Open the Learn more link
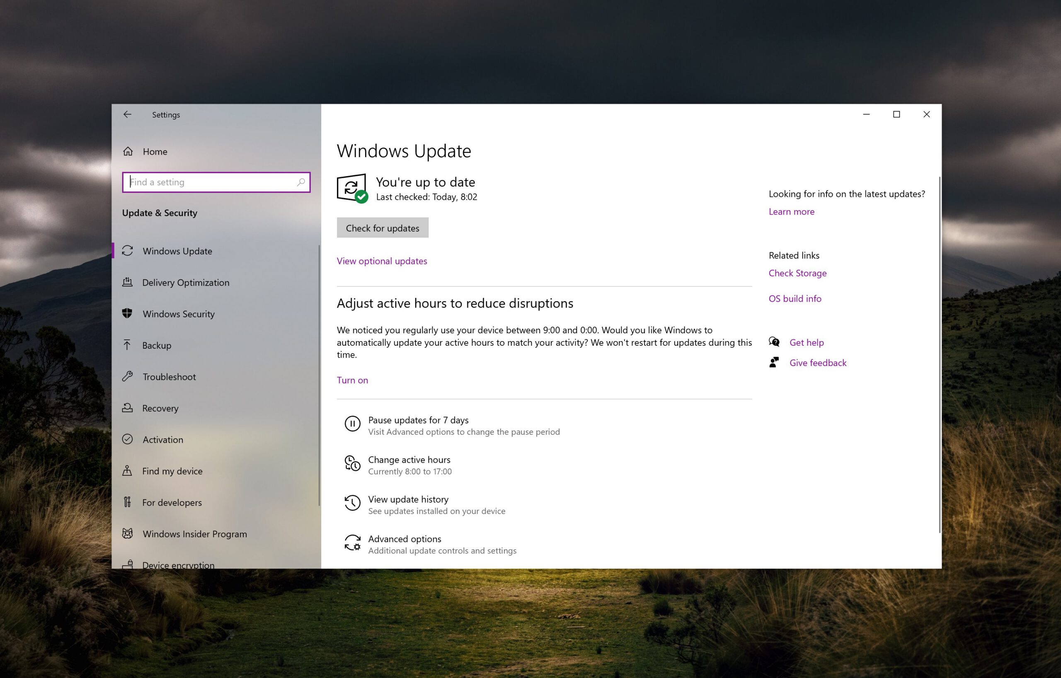The width and height of the screenshot is (1061, 678). [791, 211]
